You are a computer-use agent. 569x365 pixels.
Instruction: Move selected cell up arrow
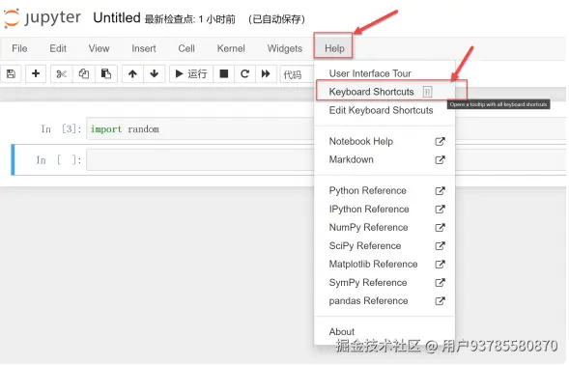click(x=132, y=74)
